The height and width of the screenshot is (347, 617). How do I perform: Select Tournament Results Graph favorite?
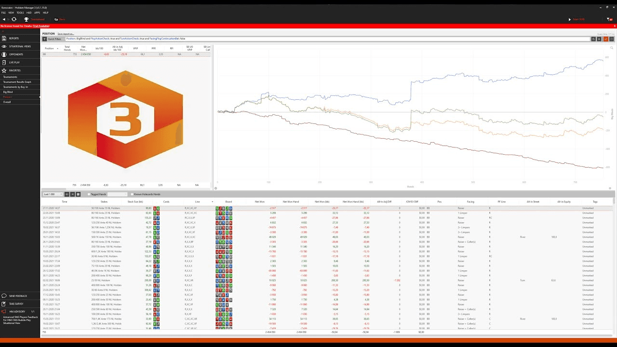pyautogui.click(x=20, y=82)
